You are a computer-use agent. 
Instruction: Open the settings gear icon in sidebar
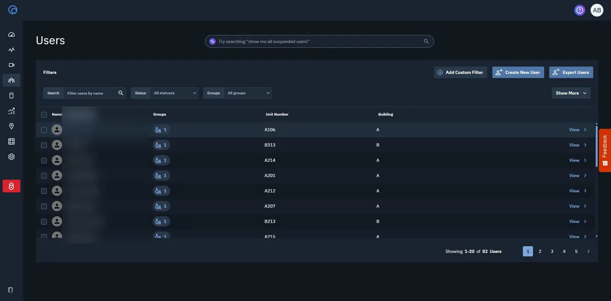click(11, 157)
